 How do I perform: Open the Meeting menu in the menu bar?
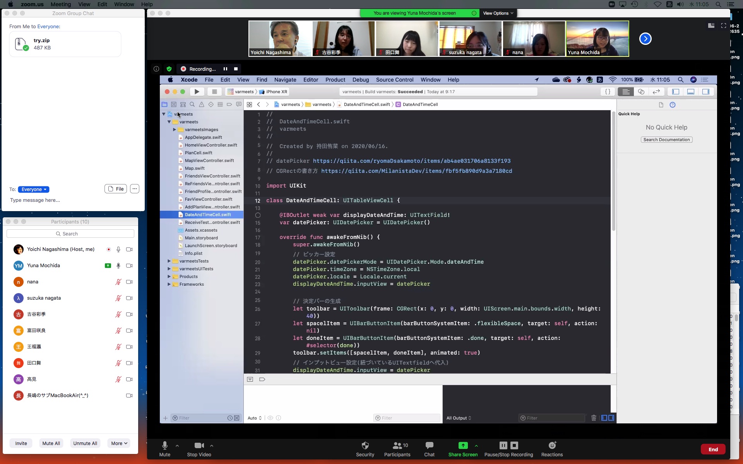pyautogui.click(x=61, y=4)
